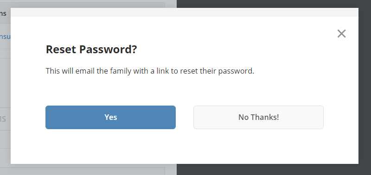Click the word "password" in message text
Screen dimensions: 371x175
236,71
